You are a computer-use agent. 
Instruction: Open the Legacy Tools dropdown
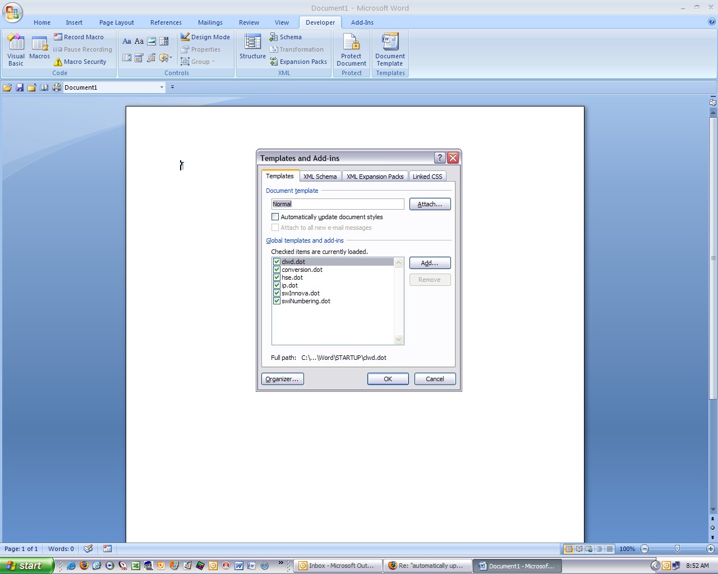(x=165, y=58)
